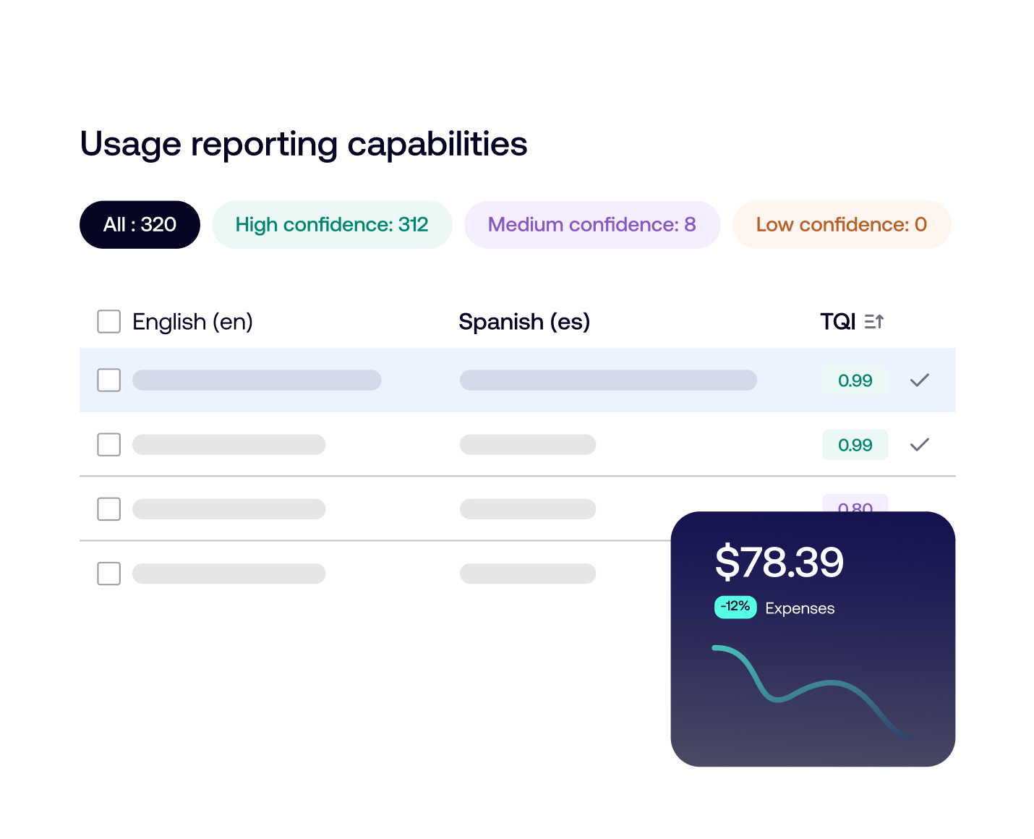This screenshot has height=839, width=1034.
Task: Click the TQI column header label
Action: [x=837, y=322]
